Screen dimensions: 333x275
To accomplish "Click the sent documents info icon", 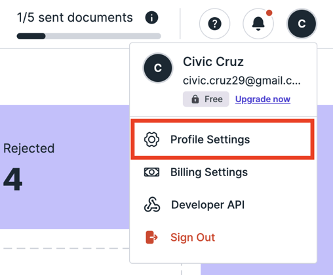I will 151,18.
